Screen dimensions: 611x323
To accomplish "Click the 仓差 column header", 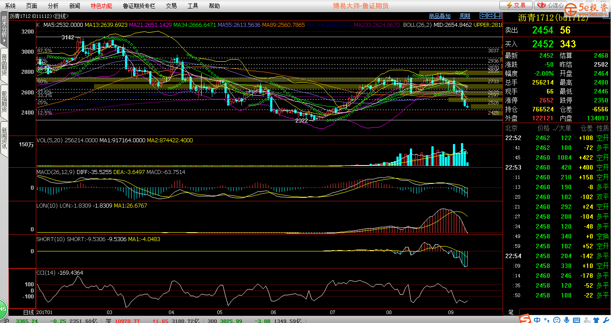I will coord(586,128).
